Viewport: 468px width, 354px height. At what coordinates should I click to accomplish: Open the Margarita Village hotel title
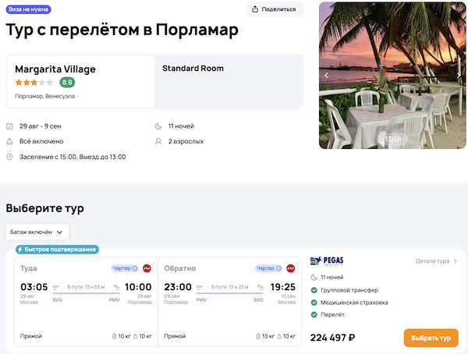[55, 69]
